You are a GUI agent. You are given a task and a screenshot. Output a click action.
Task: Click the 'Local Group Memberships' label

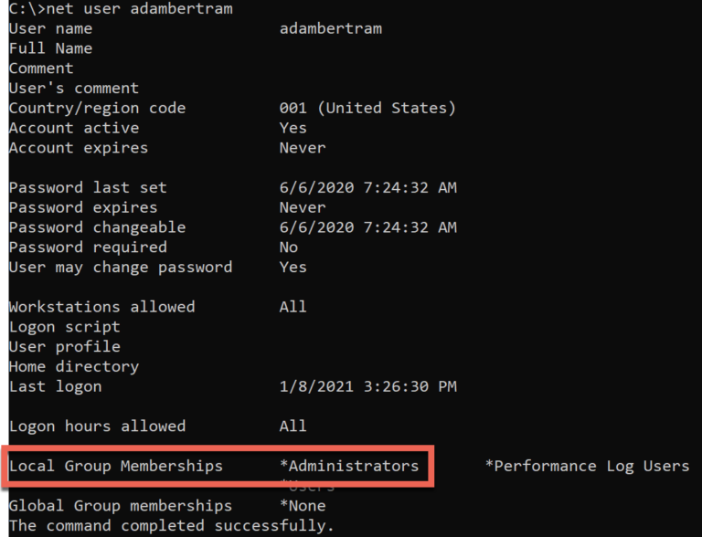(116, 467)
